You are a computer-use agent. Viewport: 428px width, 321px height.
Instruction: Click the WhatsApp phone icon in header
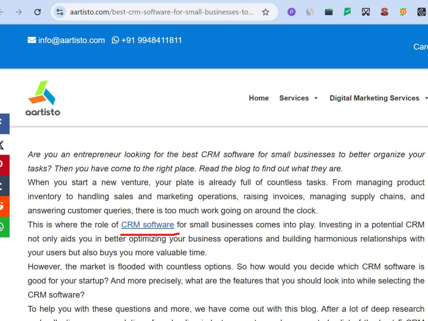tap(115, 40)
